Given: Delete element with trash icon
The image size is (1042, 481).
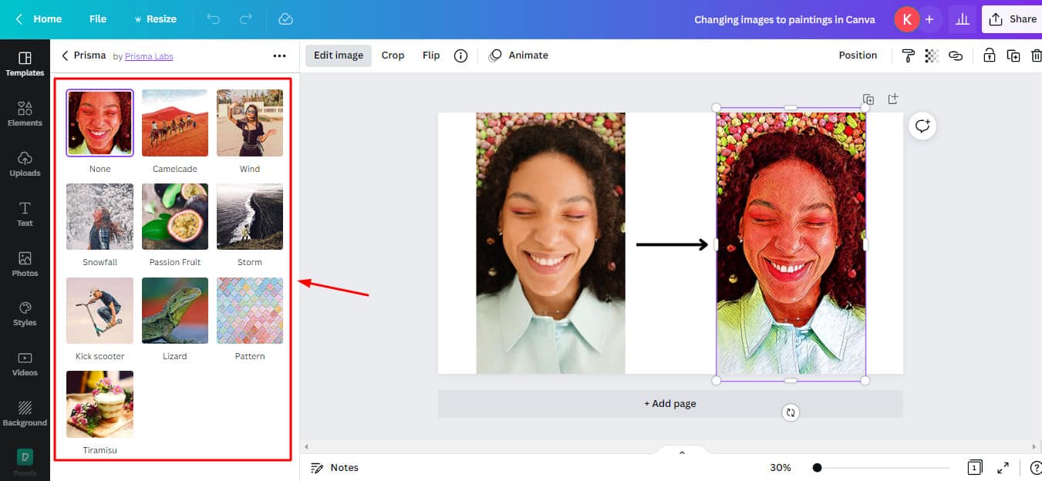Looking at the screenshot, I should pos(1036,55).
